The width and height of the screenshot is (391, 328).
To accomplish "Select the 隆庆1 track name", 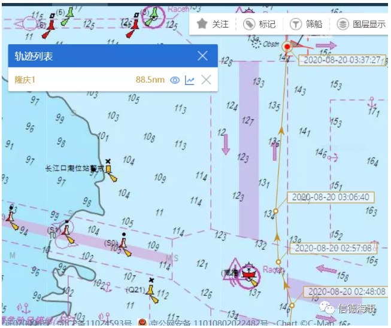I will (x=25, y=80).
